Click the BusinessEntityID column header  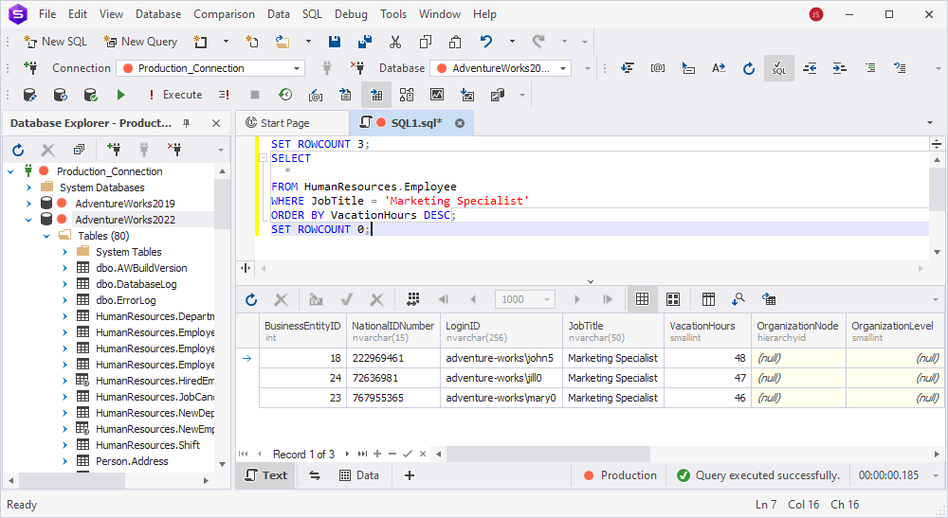(303, 330)
